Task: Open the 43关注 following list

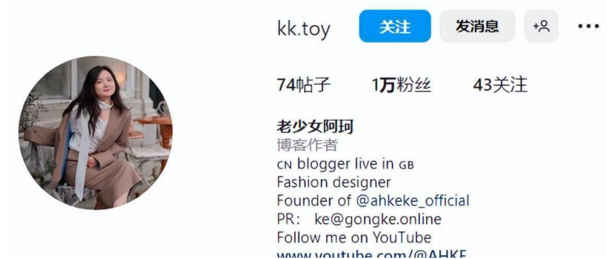Action: 500,85
